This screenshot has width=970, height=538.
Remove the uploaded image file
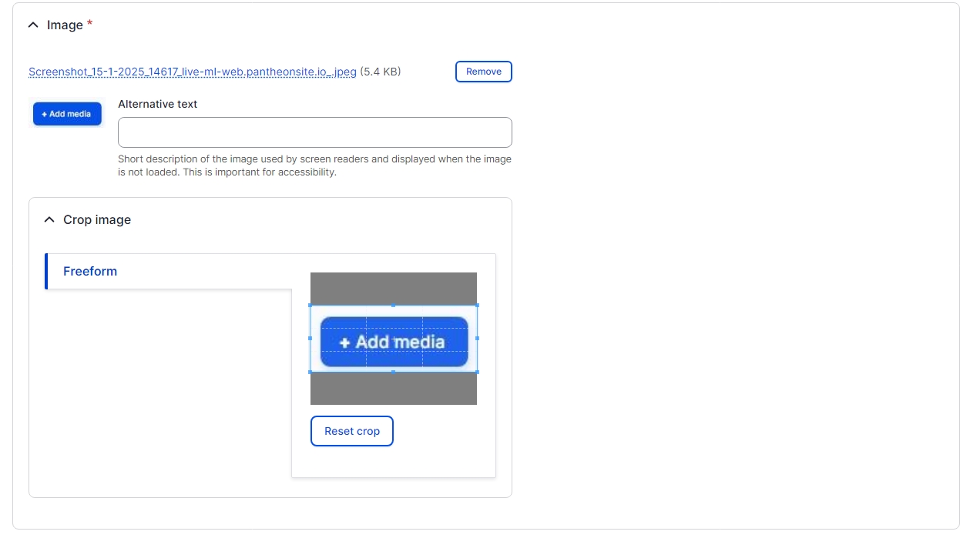(x=484, y=72)
